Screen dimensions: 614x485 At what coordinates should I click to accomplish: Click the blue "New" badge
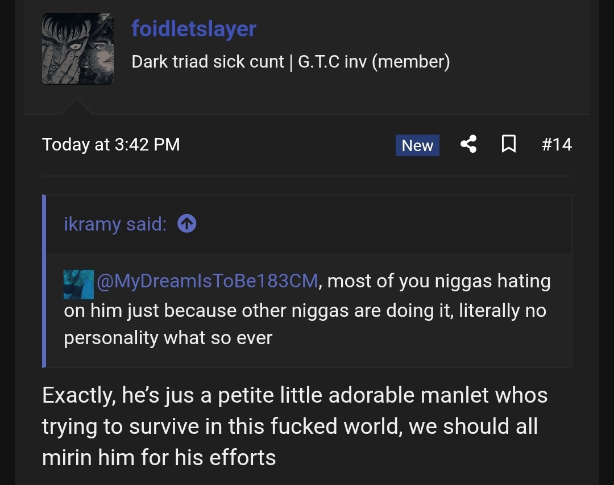click(x=417, y=145)
